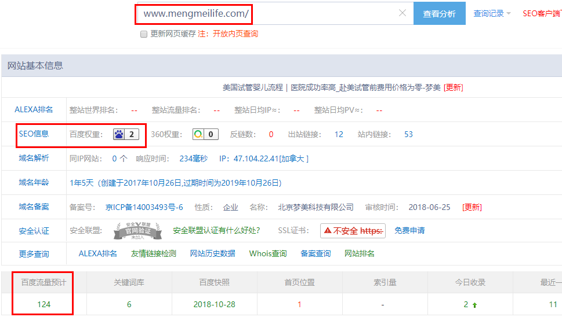The image size is (562, 317).
Task: Click homepage position value 1
Action: tap(299, 304)
